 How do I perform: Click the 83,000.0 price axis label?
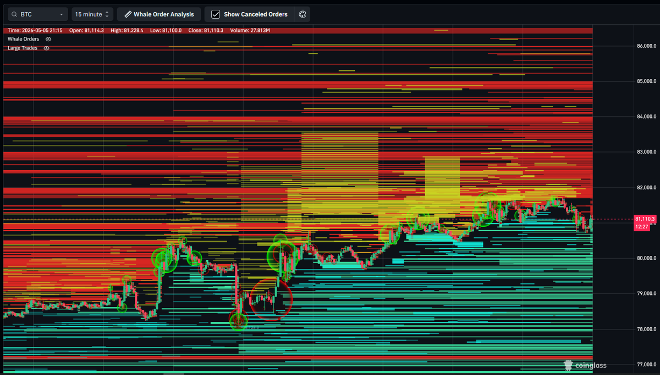point(646,152)
